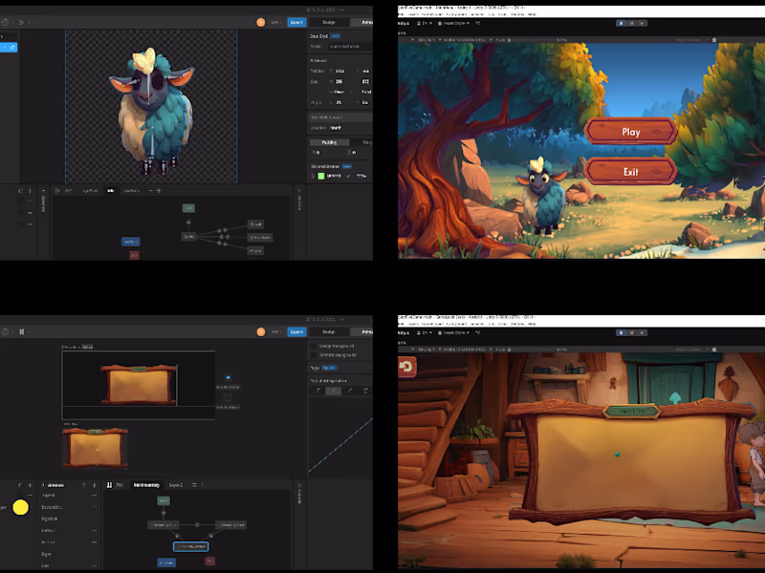Click the play icon in sheep editor toolbar
This screenshot has width=765, height=573.
point(21,22)
